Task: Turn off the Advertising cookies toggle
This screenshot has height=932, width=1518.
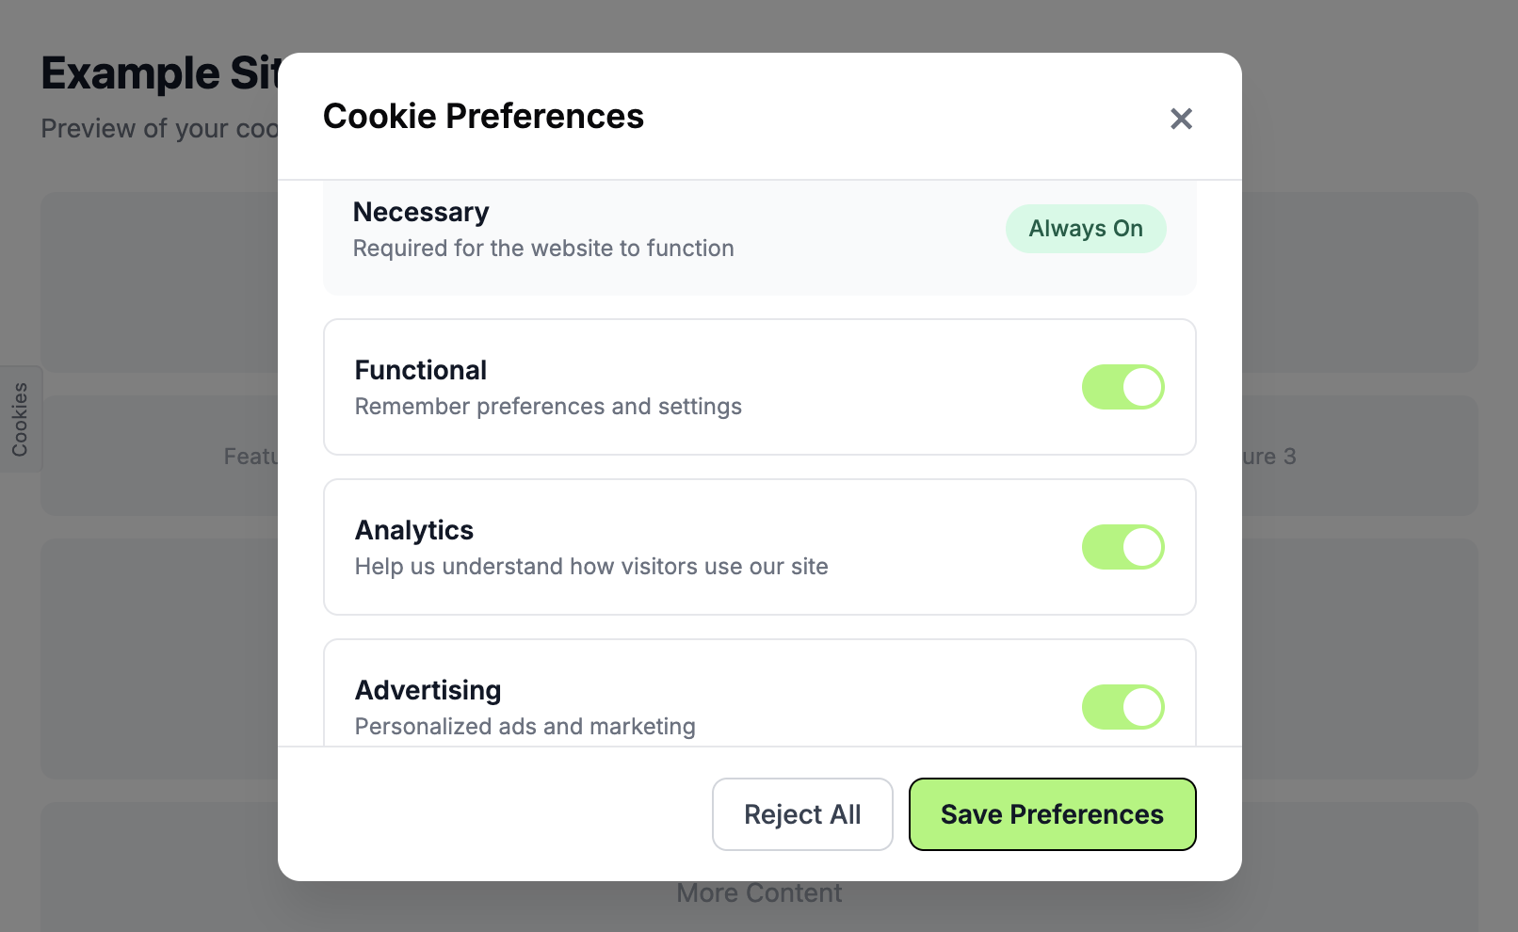Action: [x=1122, y=707]
